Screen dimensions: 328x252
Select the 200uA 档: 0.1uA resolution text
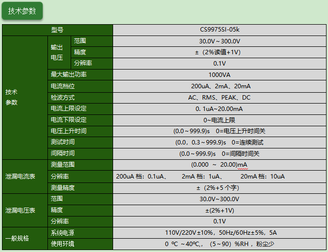[142, 177]
